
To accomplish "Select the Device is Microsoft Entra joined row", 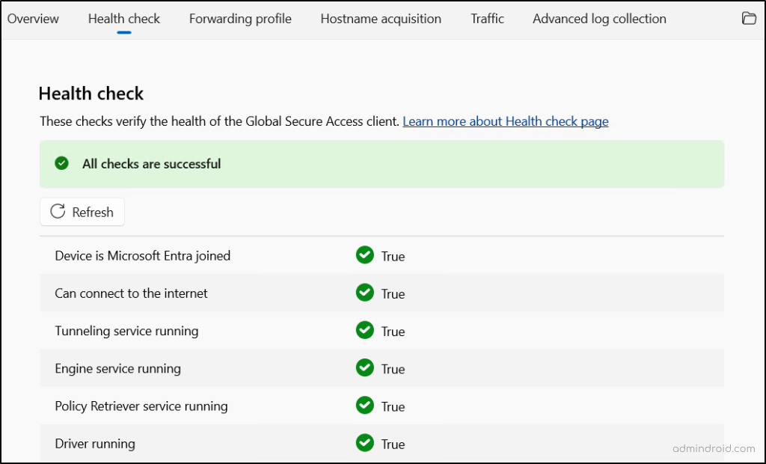I will tap(142, 256).
